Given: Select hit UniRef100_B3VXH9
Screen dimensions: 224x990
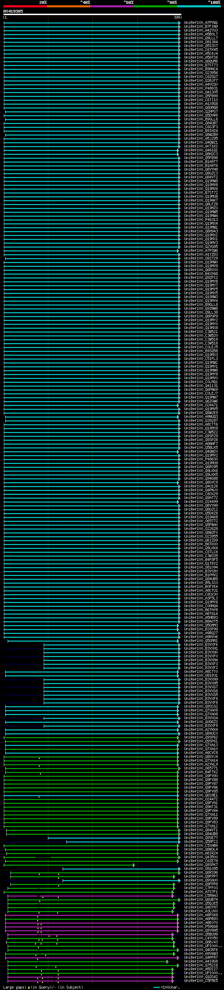Looking at the screenshot, I should pyautogui.click(x=201, y=679).
